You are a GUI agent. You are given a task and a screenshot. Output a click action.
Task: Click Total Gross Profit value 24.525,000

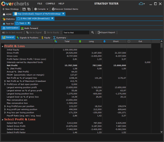pyautogui.click(x=71, y=53)
